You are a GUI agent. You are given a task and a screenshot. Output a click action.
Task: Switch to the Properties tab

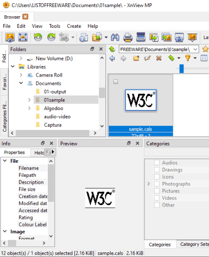pos(14,153)
